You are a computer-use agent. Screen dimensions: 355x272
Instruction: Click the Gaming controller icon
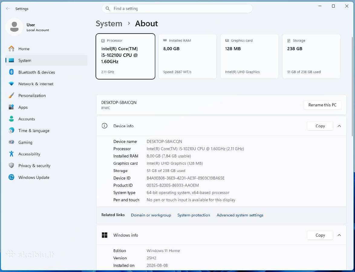[x=11, y=142]
